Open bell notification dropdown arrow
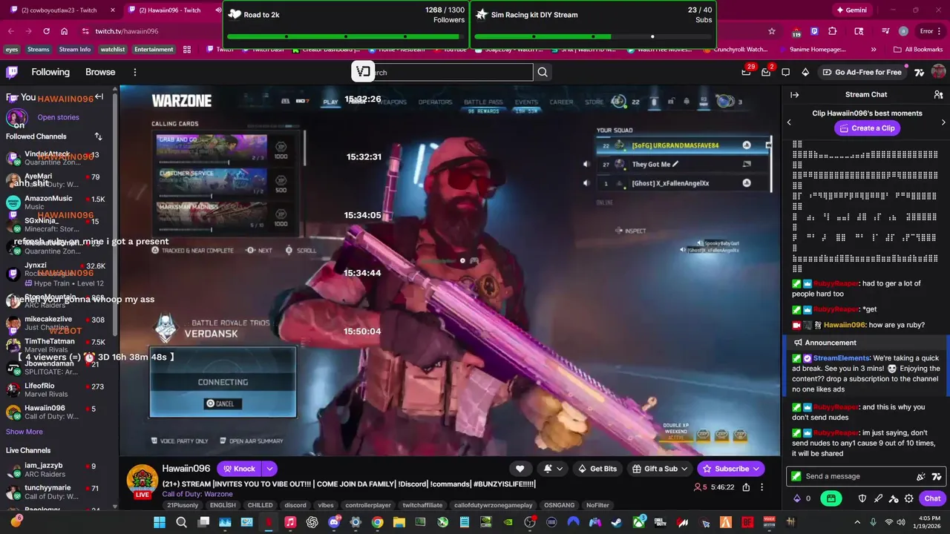Image resolution: width=950 pixels, height=534 pixels. point(560,469)
